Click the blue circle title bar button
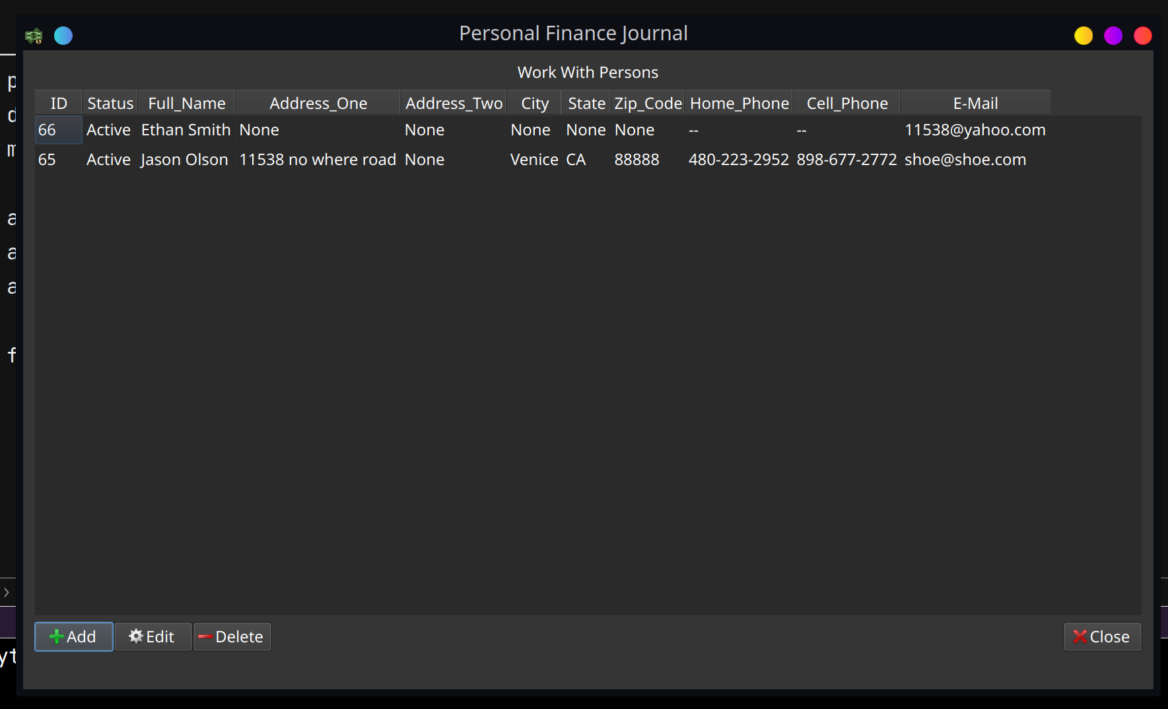The width and height of the screenshot is (1168, 709). [63, 36]
